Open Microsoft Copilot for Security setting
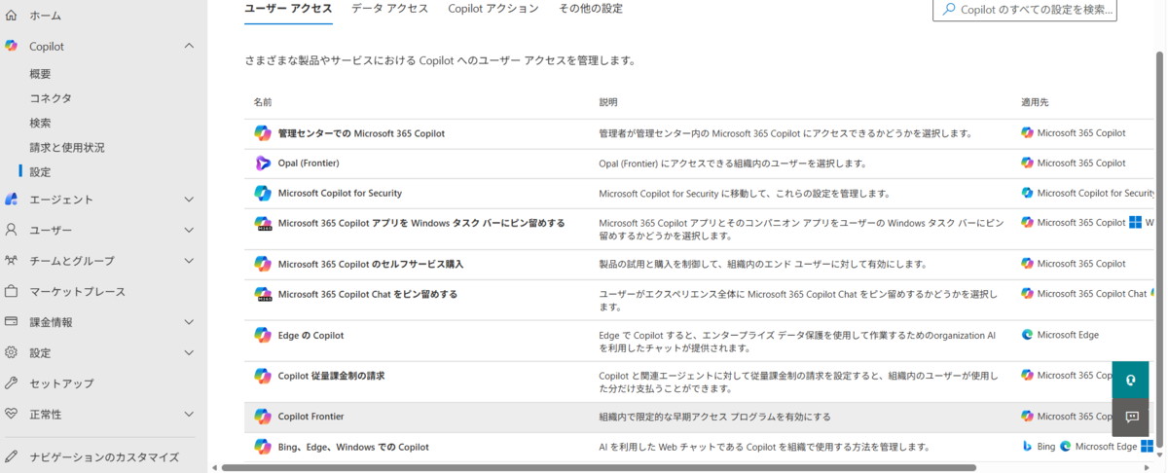The width and height of the screenshot is (1168, 473). tap(340, 194)
